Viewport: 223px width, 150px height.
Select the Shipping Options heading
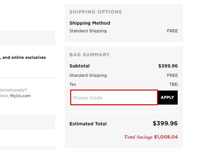tap(96, 12)
